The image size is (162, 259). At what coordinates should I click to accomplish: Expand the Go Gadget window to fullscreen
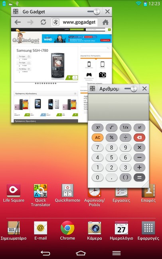pos(16,12)
